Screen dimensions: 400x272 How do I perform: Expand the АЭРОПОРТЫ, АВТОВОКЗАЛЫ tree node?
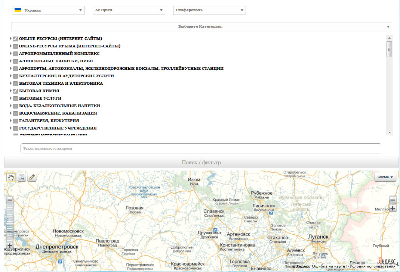tap(11, 68)
